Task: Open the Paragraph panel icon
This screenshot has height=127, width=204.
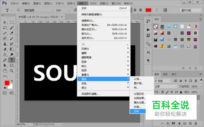Action: tap(148, 61)
